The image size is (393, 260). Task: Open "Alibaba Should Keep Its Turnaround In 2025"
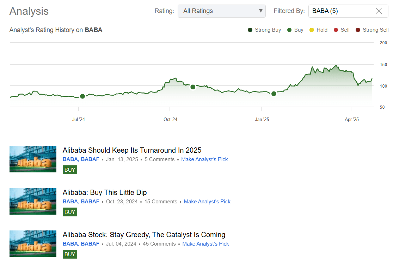tap(132, 150)
